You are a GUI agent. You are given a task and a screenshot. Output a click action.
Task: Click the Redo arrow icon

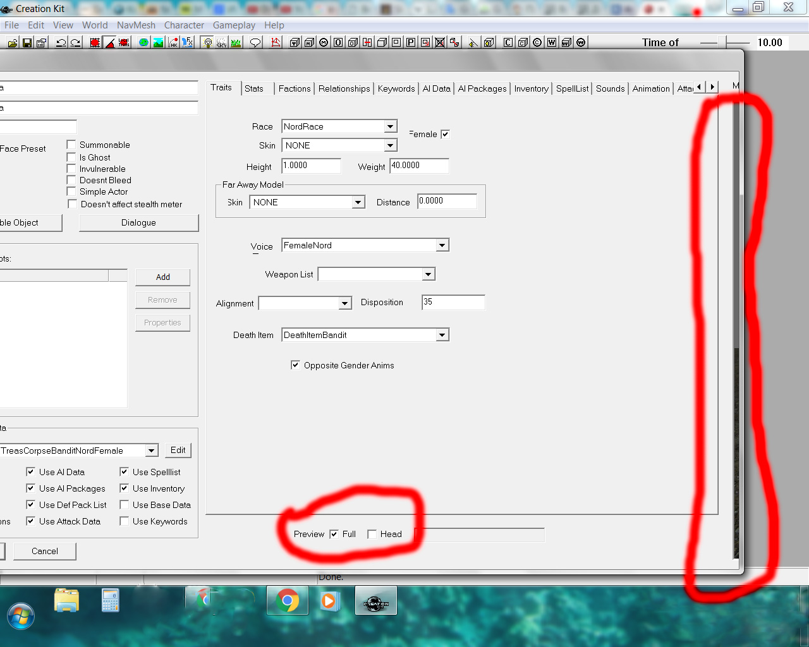[75, 42]
